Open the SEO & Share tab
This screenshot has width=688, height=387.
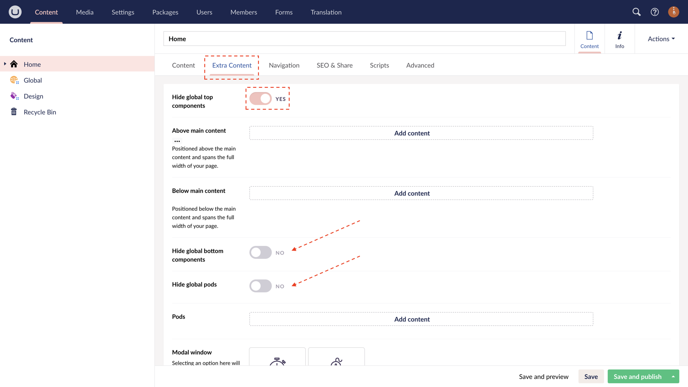[335, 65]
